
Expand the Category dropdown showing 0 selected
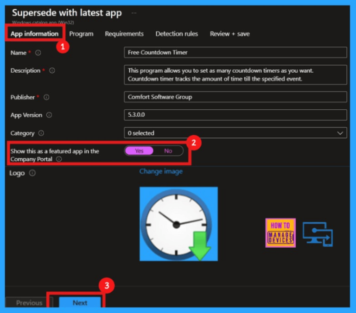coord(235,133)
